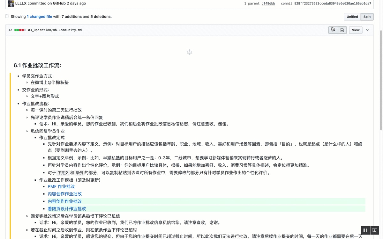The height and width of the screenshot is (239, 383).
Task: Open parent commit df49dbb
Action: point(268,4)
